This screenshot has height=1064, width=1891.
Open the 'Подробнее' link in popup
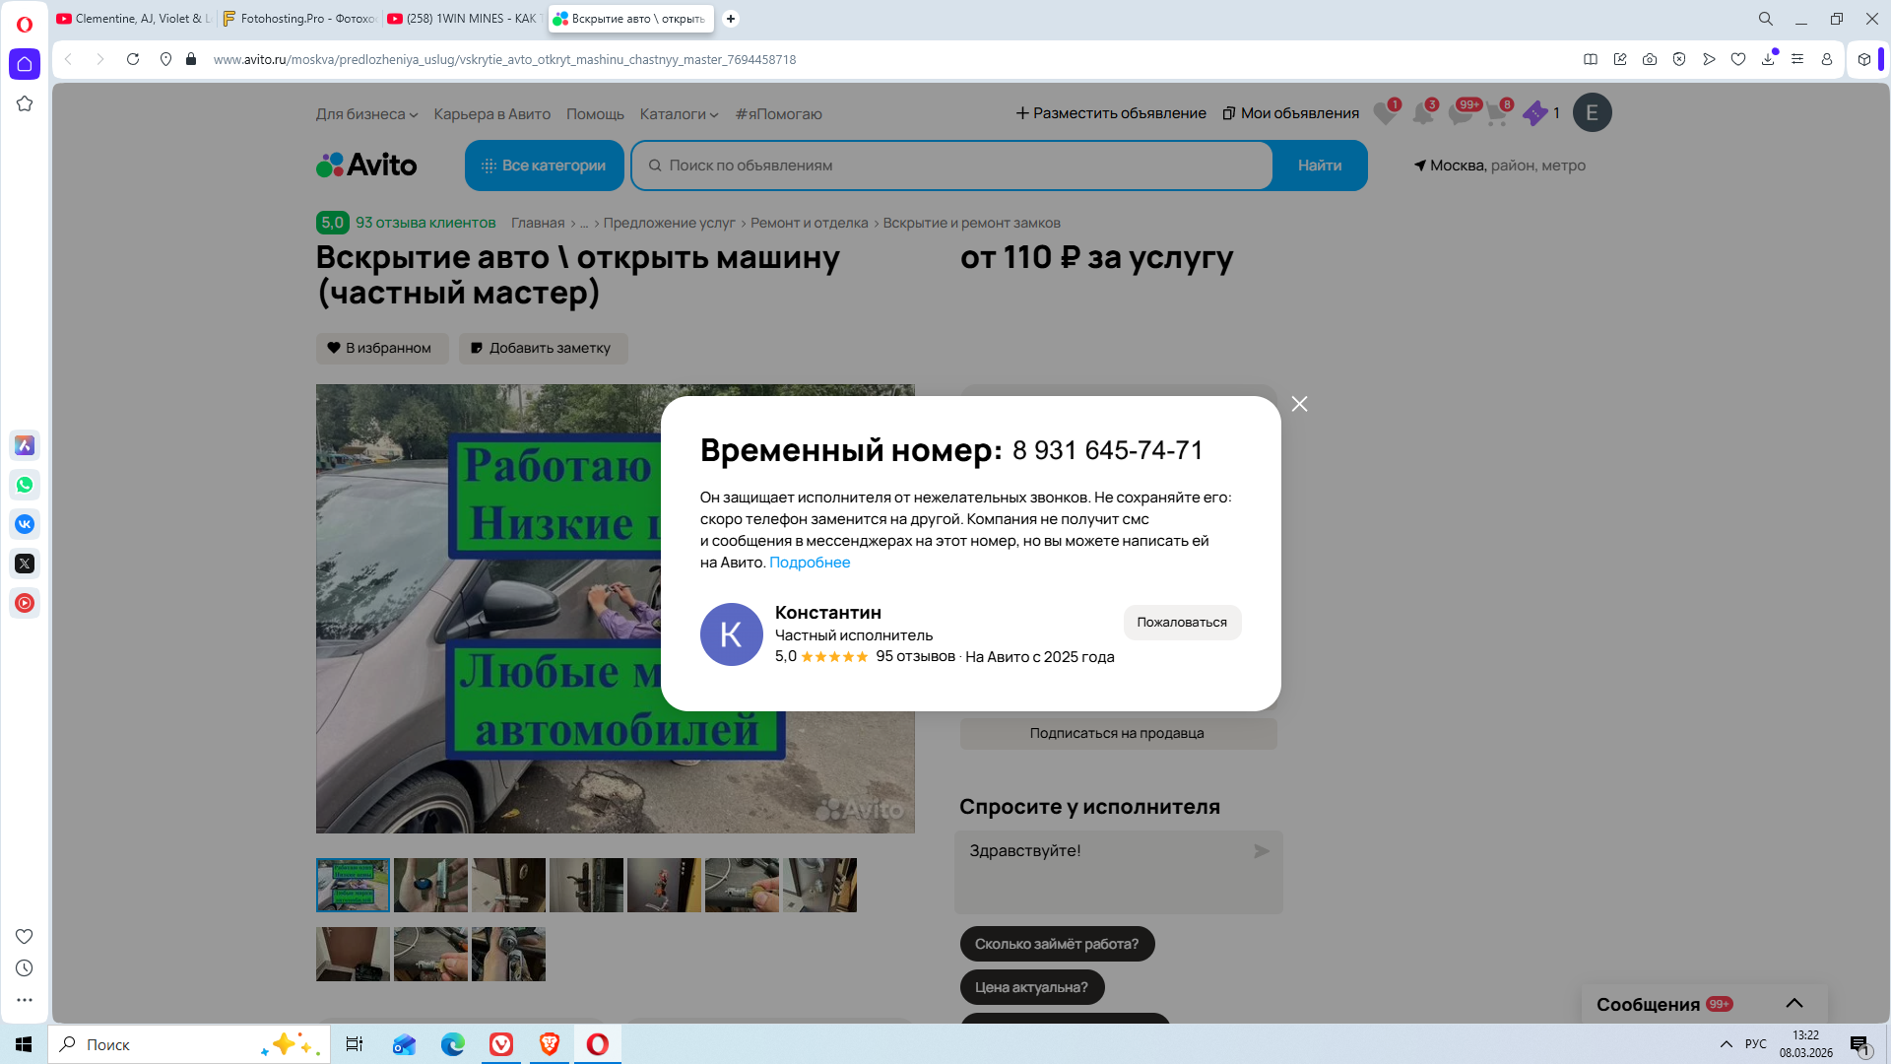pyautogui.click(x=809, y=563)
